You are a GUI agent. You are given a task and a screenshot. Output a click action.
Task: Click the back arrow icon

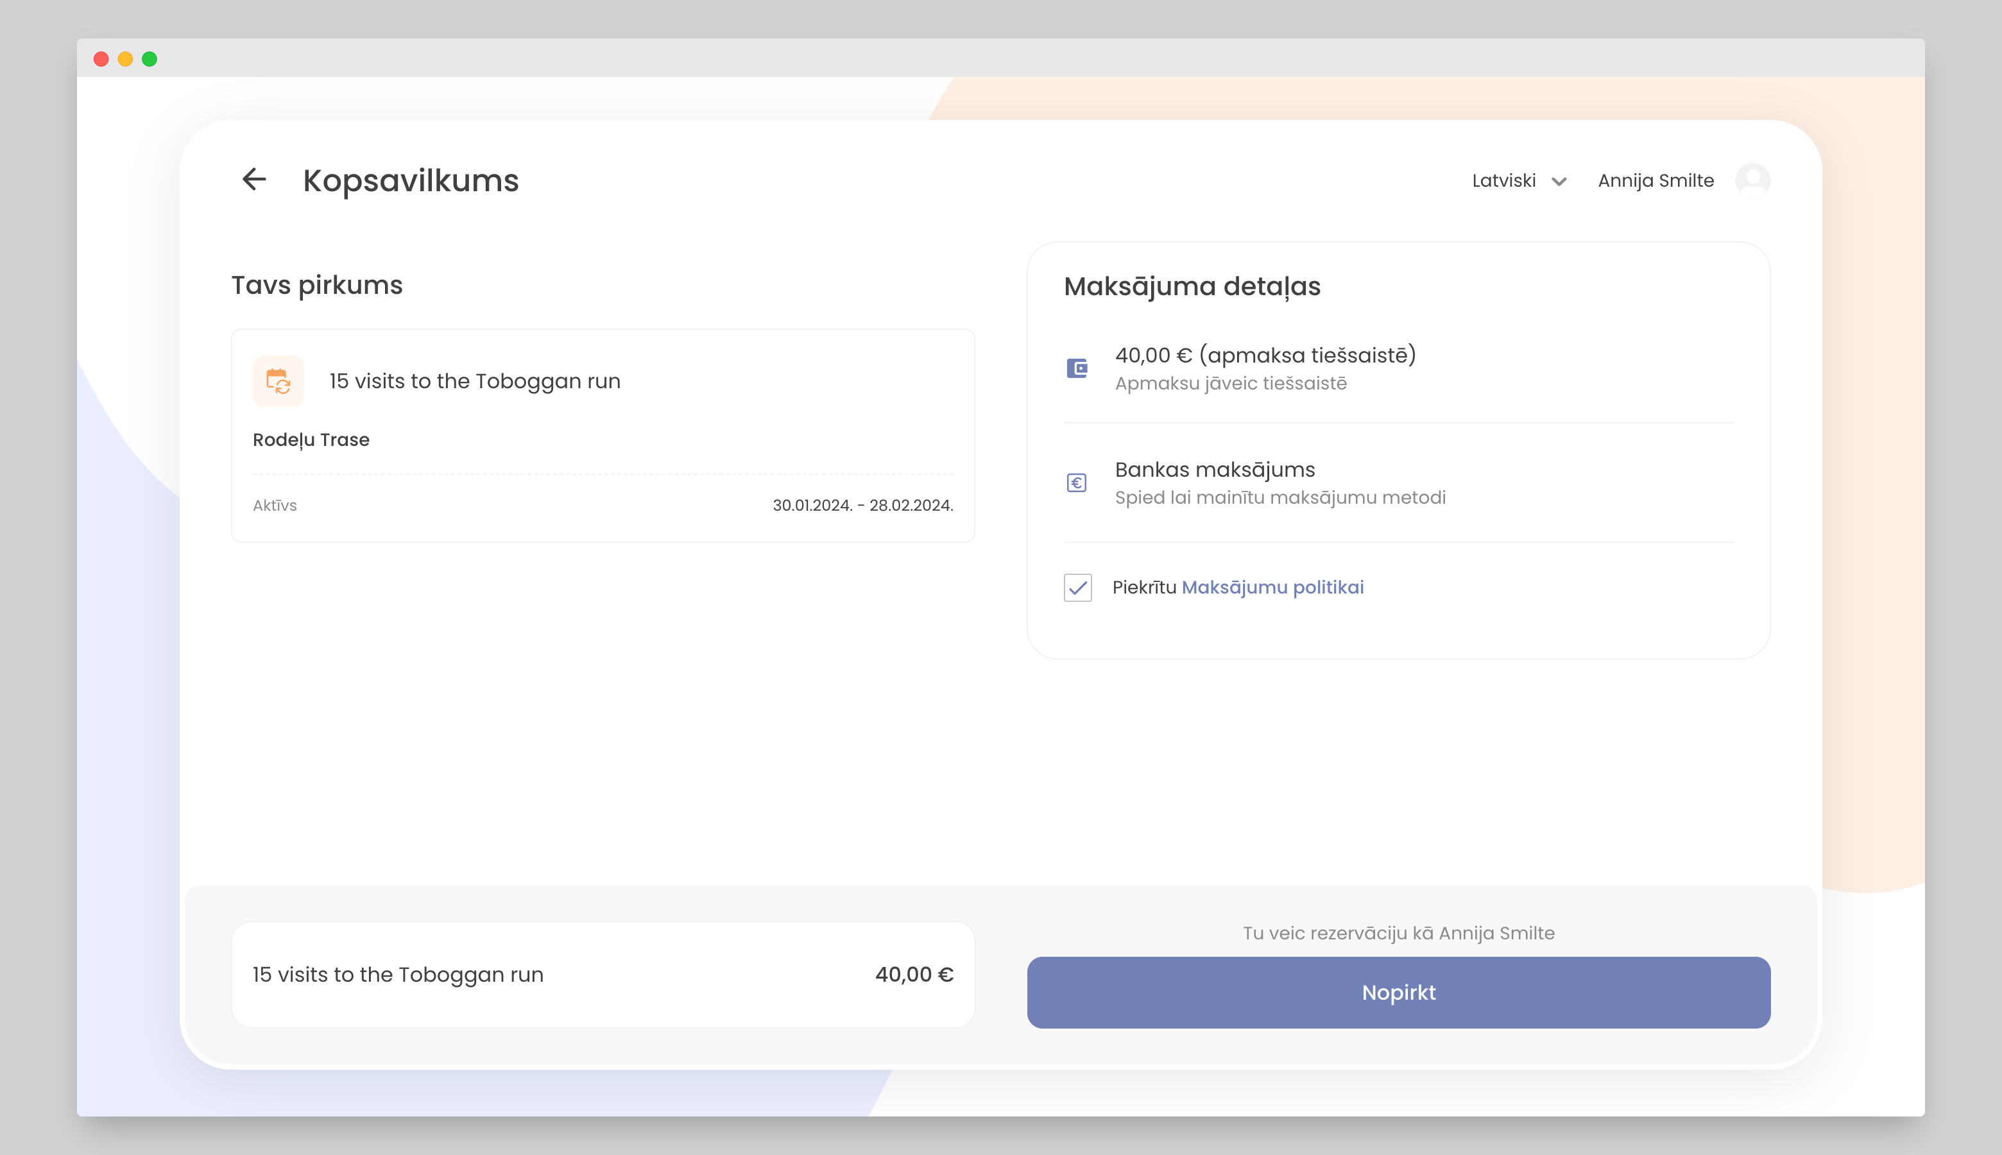[254, 179]
